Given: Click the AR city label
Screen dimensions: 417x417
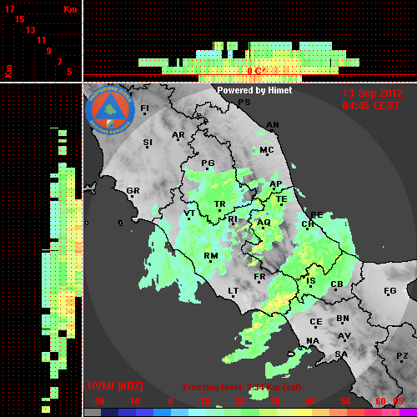Looking at the screenshot, I should point(178,135).
